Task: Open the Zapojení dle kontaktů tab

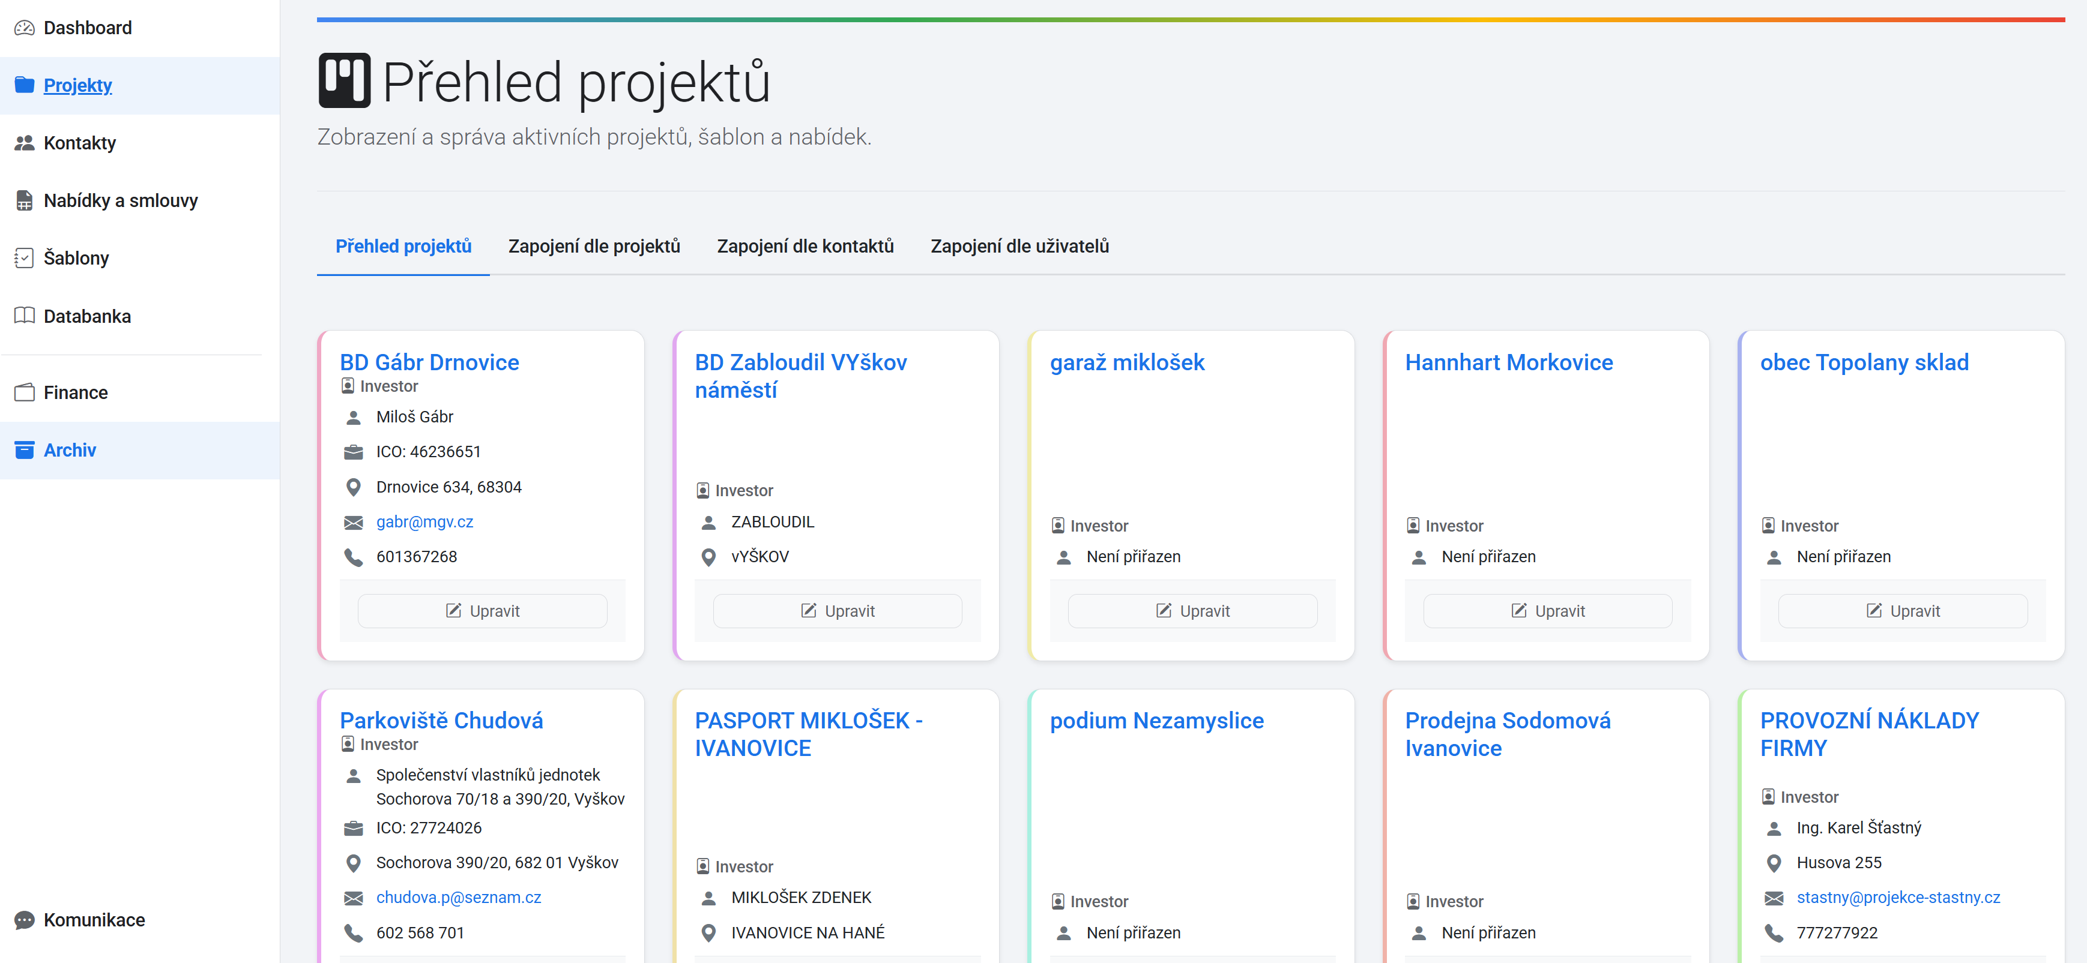Action: [x=805, y=246]
